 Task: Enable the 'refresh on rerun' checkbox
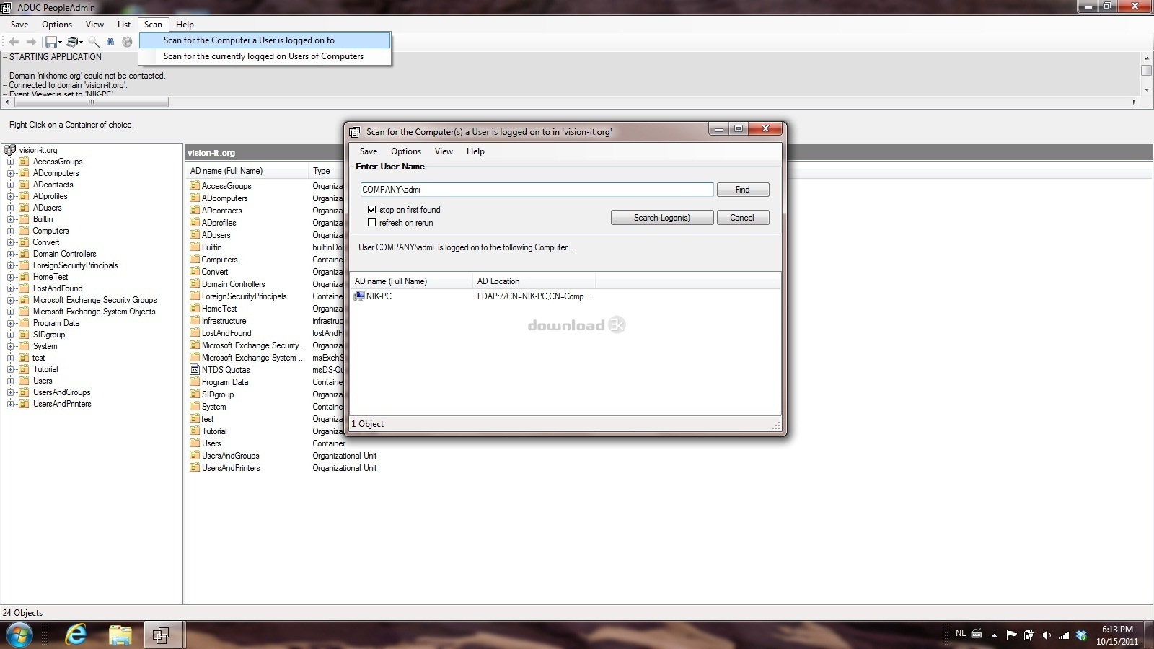pos(372,223)
